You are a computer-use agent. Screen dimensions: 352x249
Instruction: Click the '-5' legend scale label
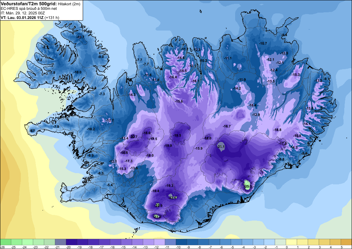pos(233,247)
